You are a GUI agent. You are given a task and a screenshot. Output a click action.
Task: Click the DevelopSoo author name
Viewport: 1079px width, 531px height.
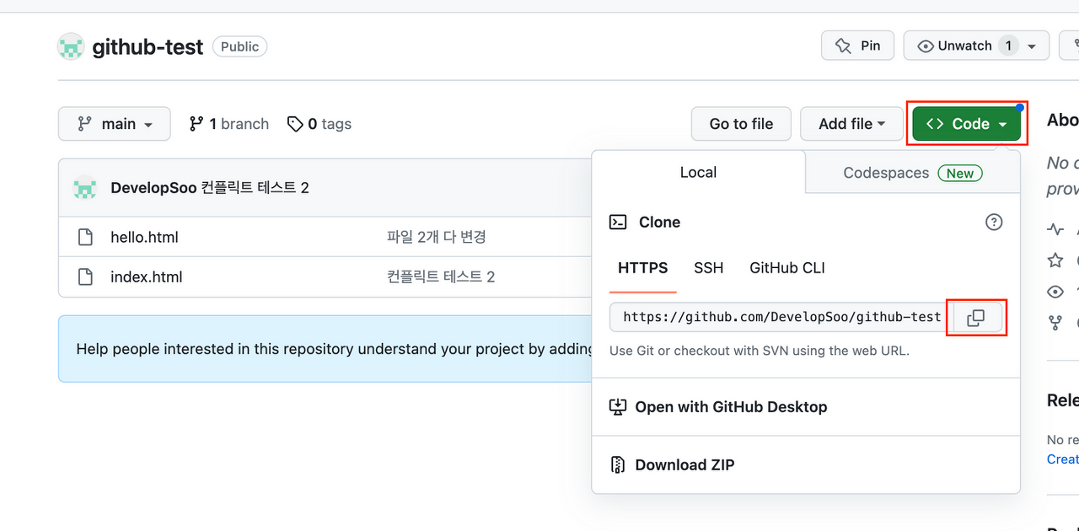(153, 187)
